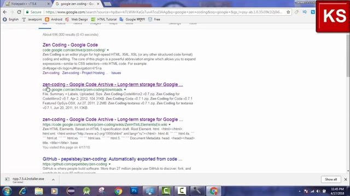Open Zen Coding - Google Code result
Screen dimensions: 350x196
tap(70, 45)
